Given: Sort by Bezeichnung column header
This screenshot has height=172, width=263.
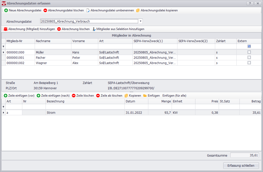Looking at the screenshot, I should tap(85, 101).
